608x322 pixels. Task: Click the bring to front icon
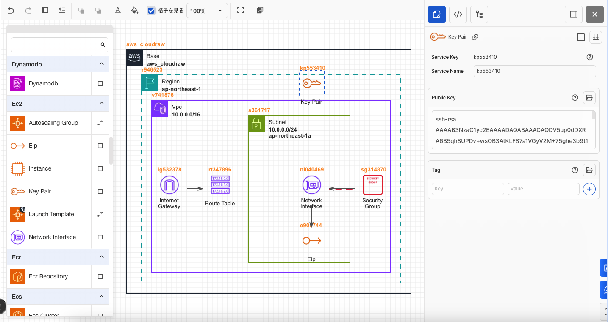[81, 11]
